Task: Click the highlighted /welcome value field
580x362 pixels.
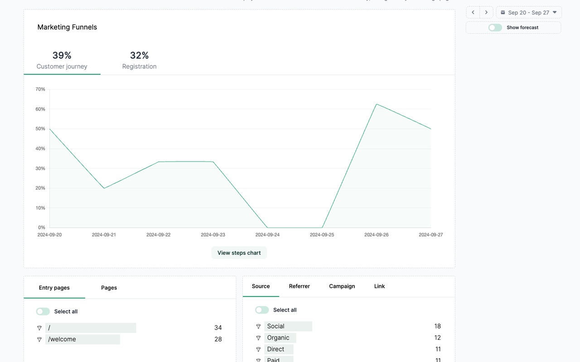Action: coord(83,339)
